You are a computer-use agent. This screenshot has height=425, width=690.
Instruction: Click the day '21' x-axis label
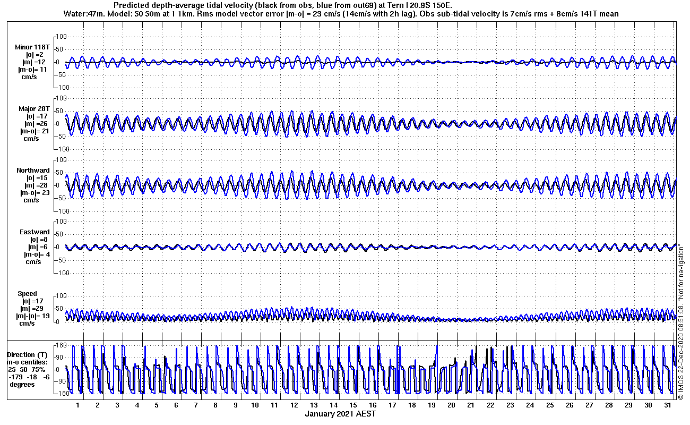click(471, 405)
